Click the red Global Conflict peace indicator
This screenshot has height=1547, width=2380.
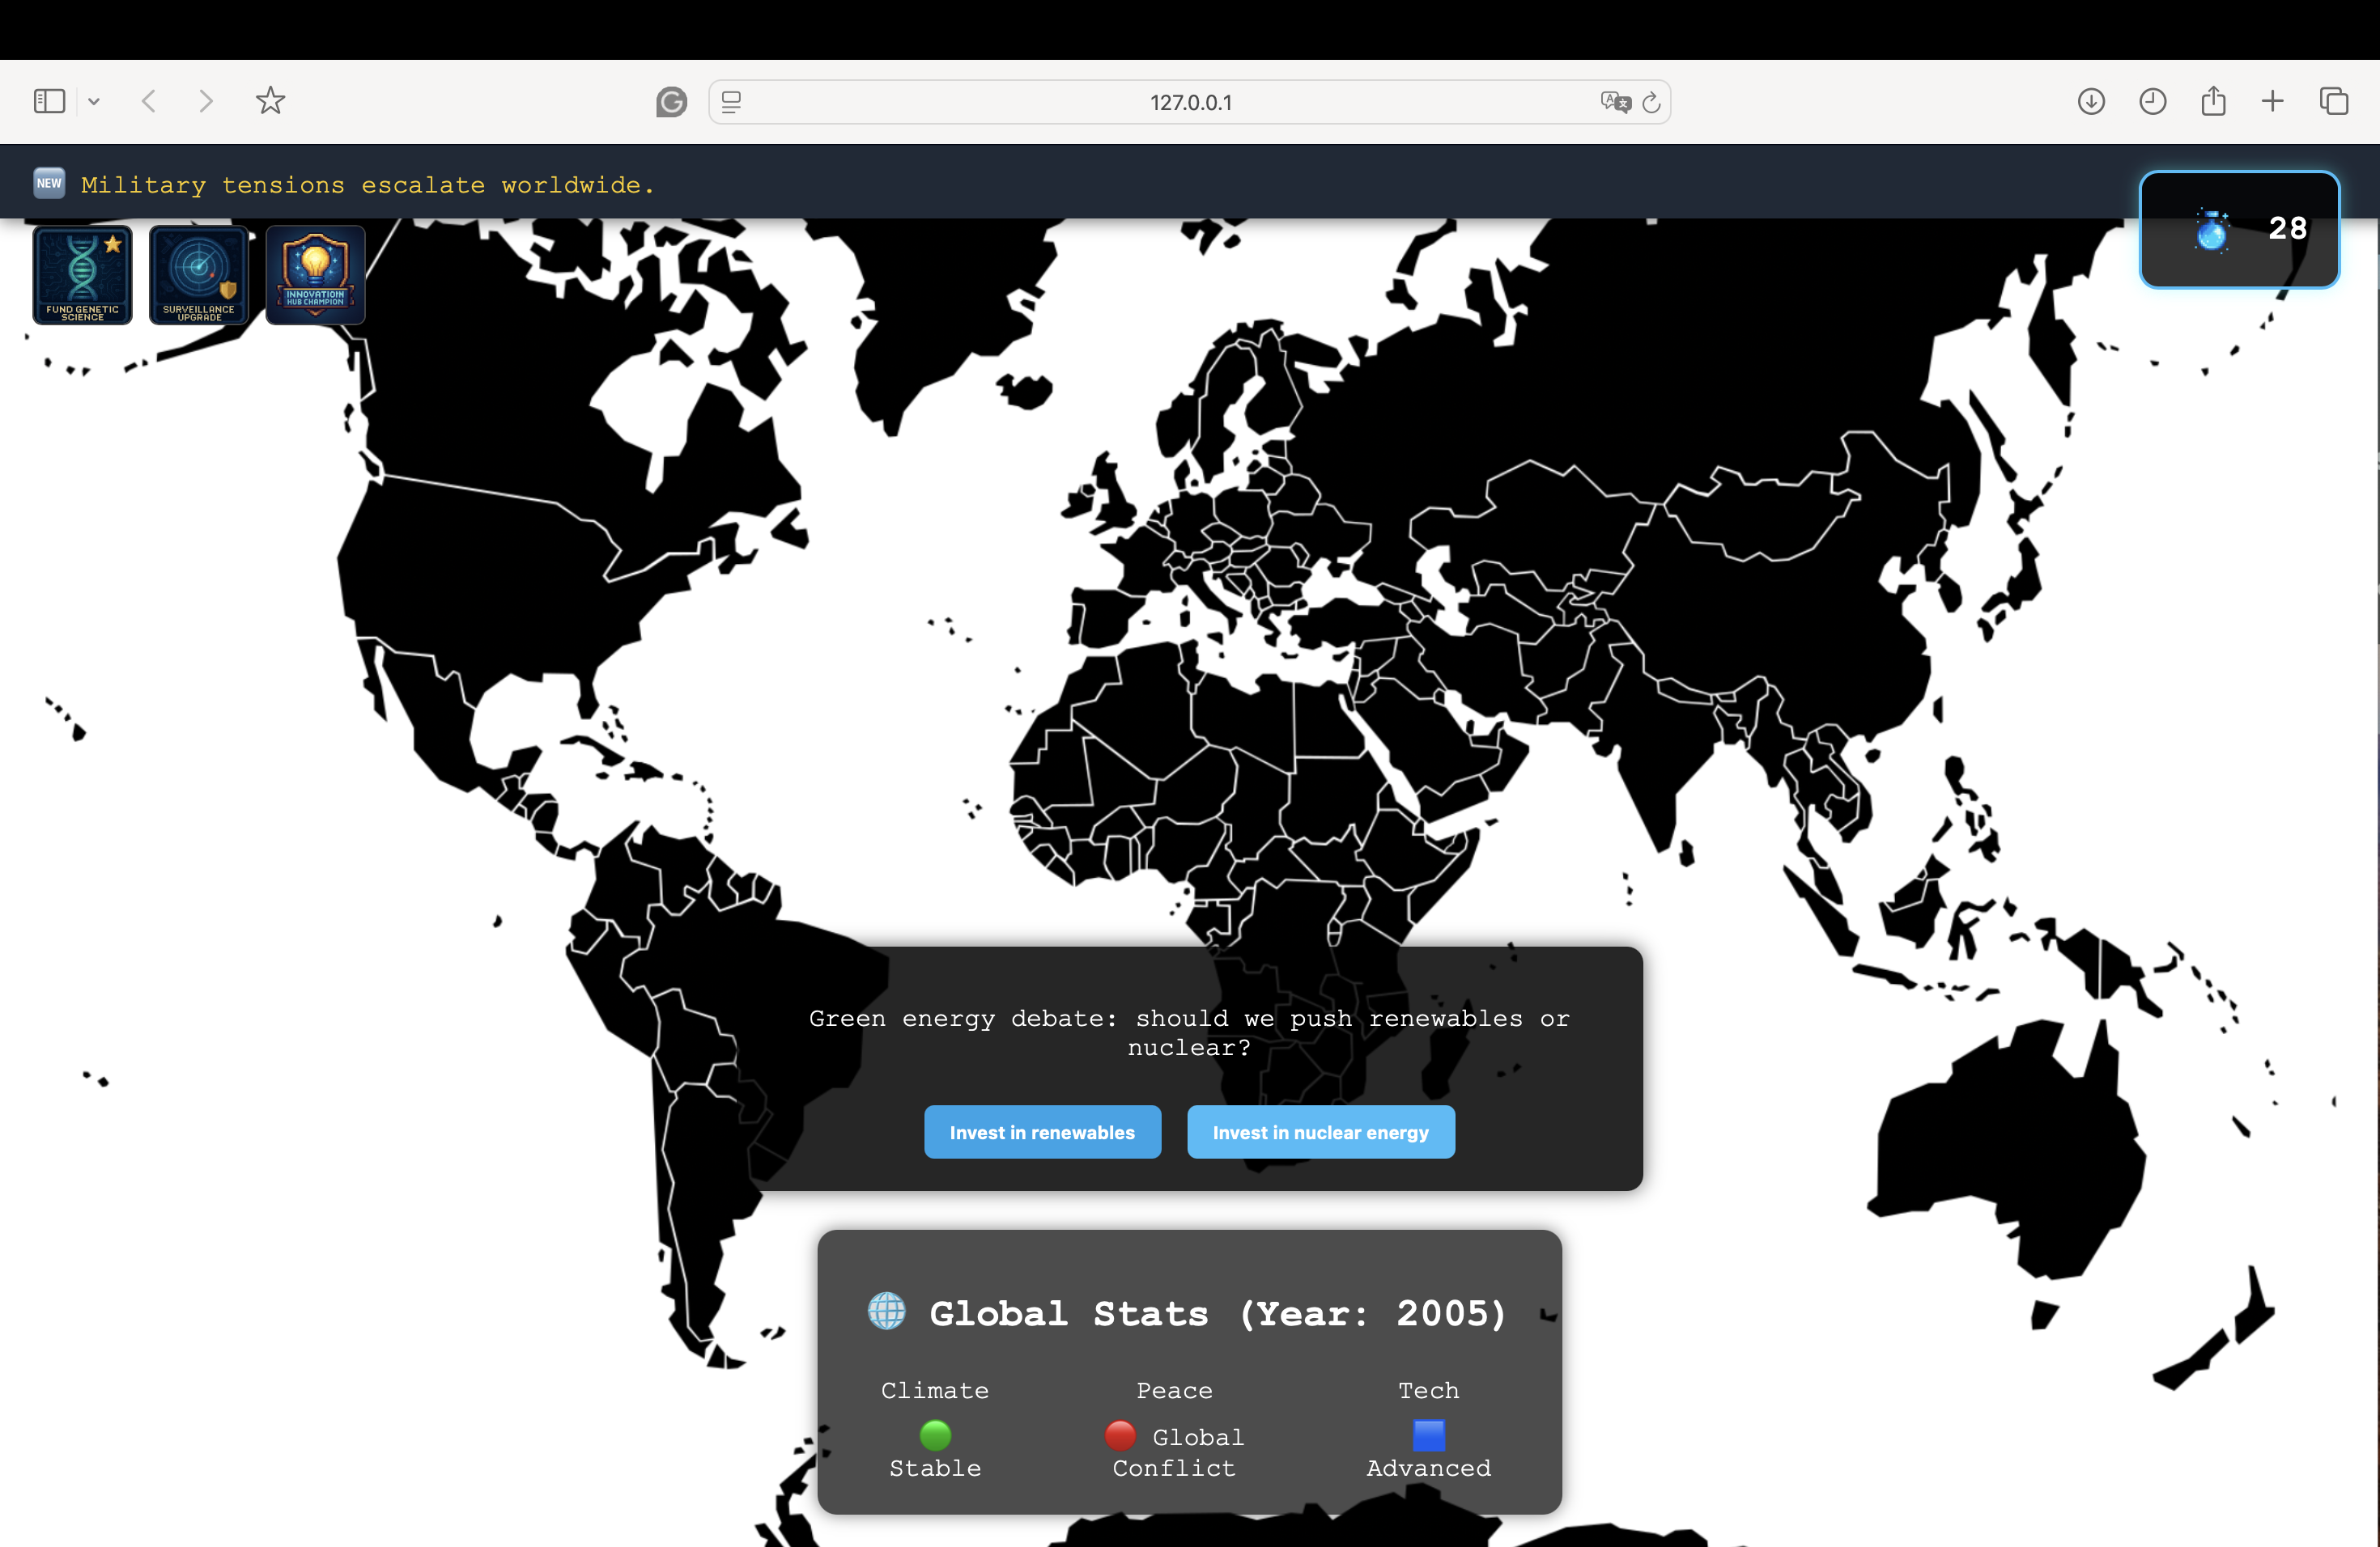click(1120, 1436)
